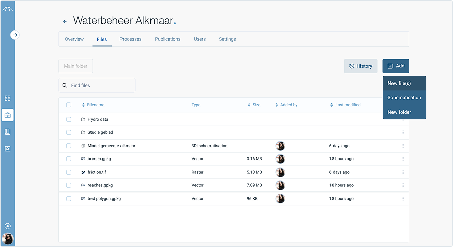Select the Hydro data folder checkbox
Image resolution: width=453 pixels, height=247 pixels.
[x=69, y=119]
